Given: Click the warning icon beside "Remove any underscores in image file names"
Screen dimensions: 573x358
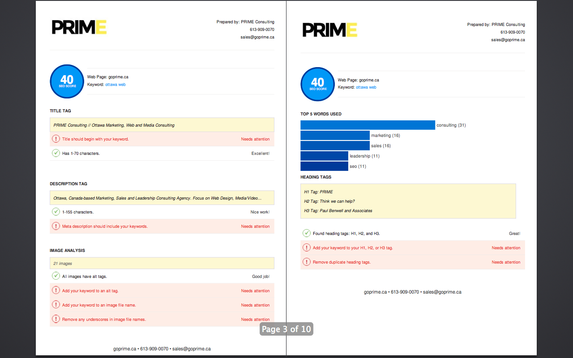Looking at the screenshot, I should tap(56, 319).
